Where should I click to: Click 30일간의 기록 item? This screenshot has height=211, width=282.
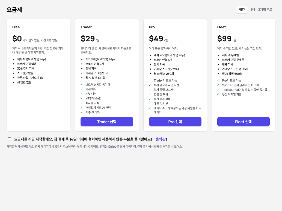[x=26, y=69]
